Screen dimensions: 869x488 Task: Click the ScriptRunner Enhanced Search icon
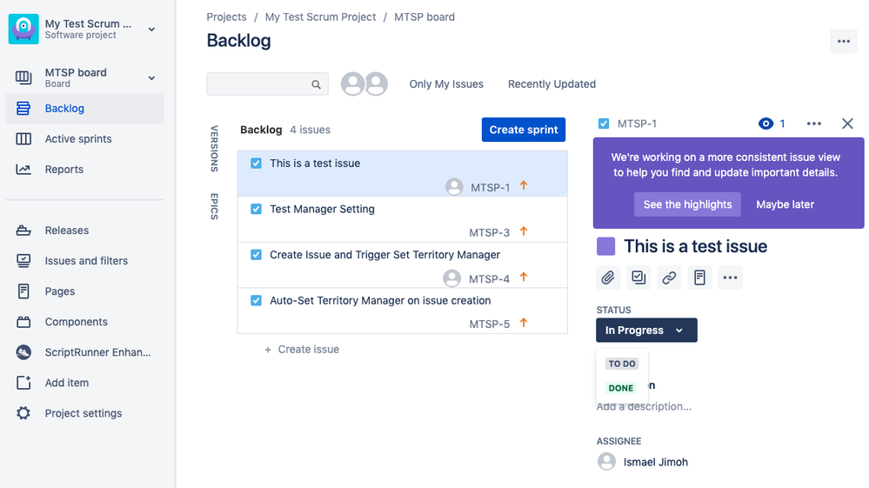[23, 352]
